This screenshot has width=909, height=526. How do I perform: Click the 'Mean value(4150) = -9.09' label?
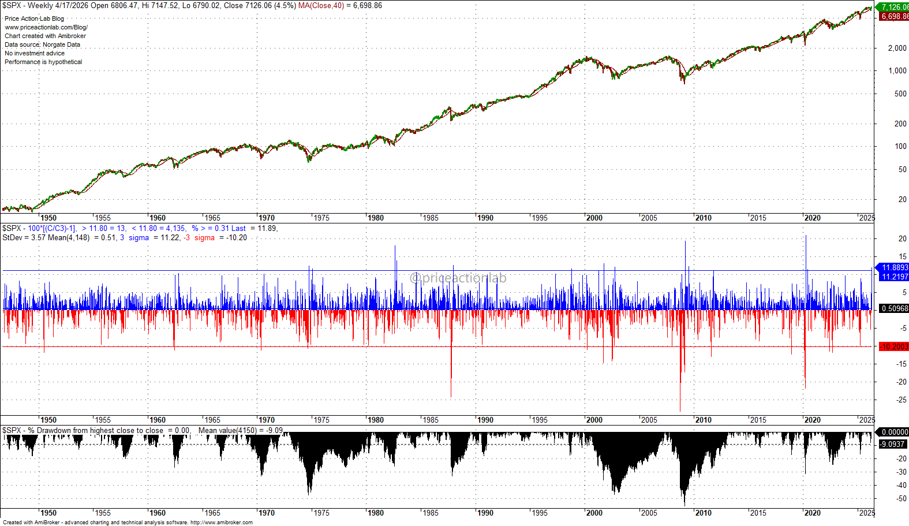pyautogui.click(x=241, y=430)
